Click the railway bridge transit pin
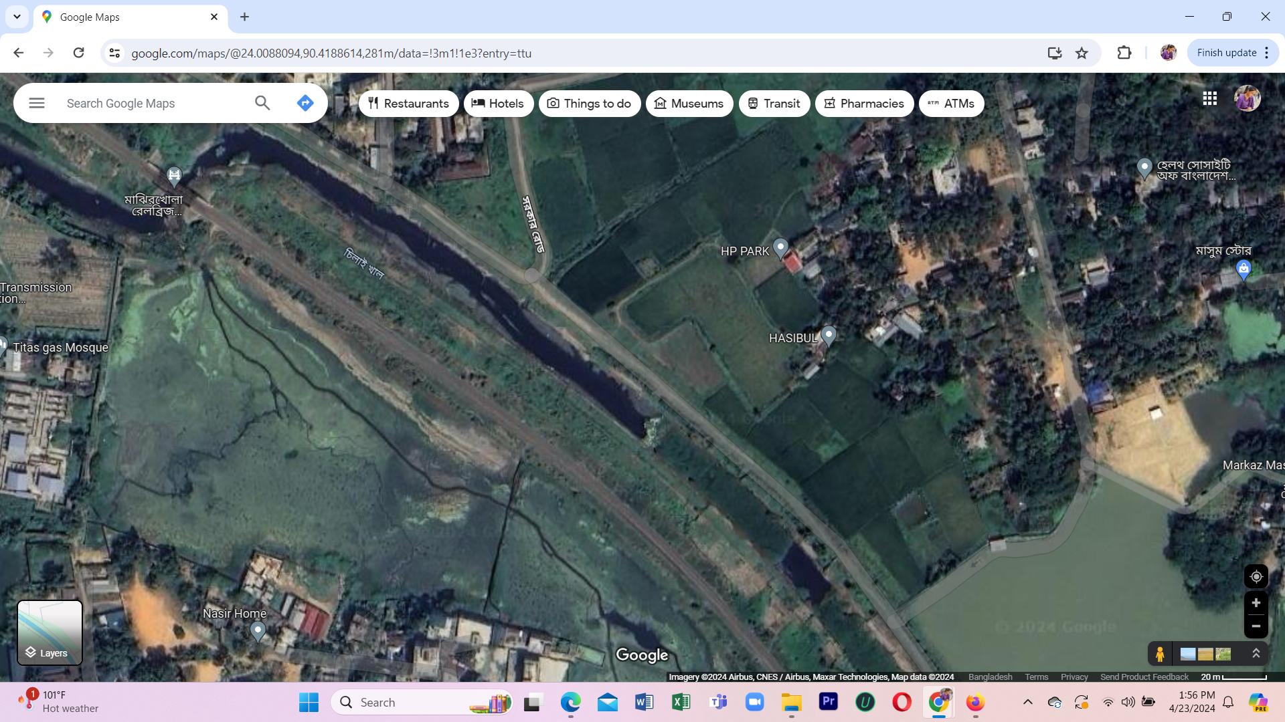Image resolution: width=1285 pixels, height=722 pixels. (x=174, y=176)
